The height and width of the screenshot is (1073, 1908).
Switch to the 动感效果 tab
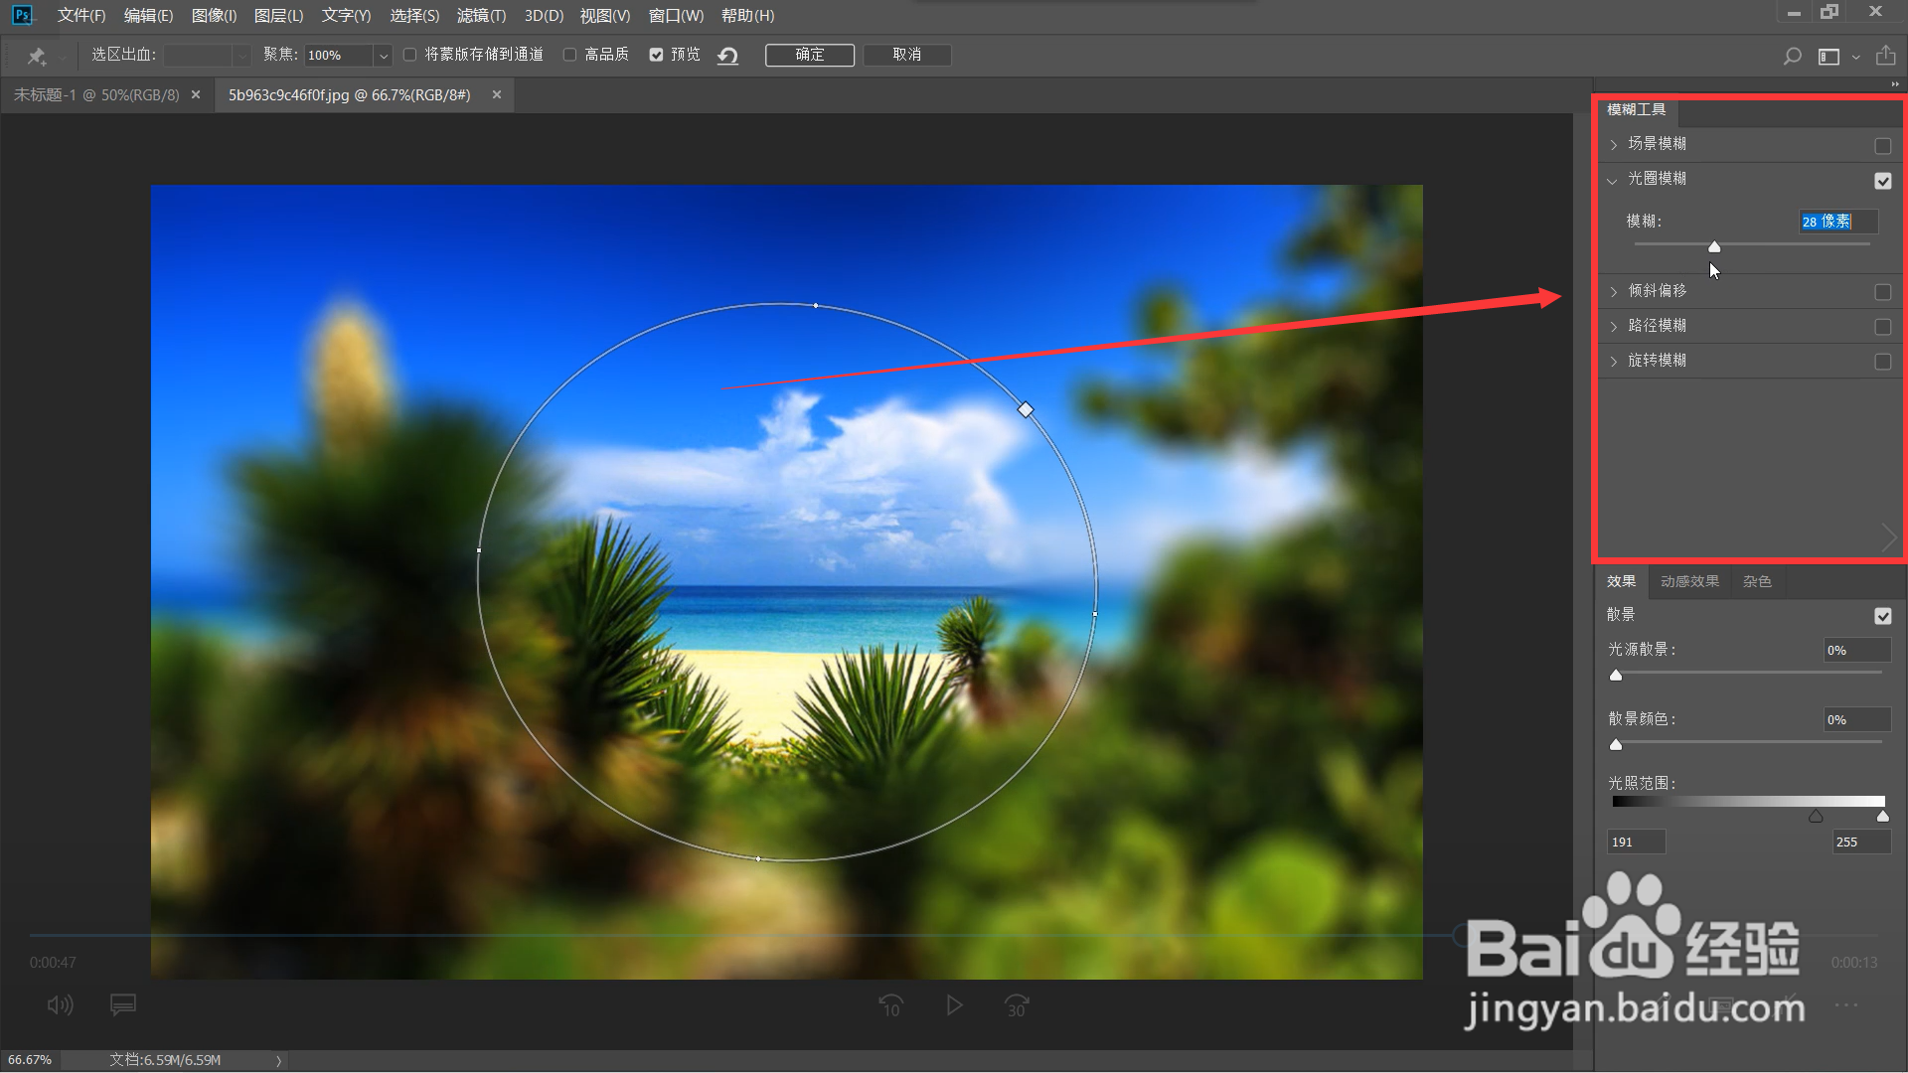(x=1689, y=581)
